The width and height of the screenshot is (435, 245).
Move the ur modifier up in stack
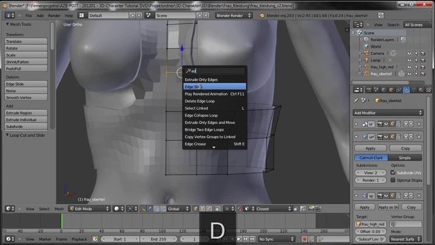point(406,137)
